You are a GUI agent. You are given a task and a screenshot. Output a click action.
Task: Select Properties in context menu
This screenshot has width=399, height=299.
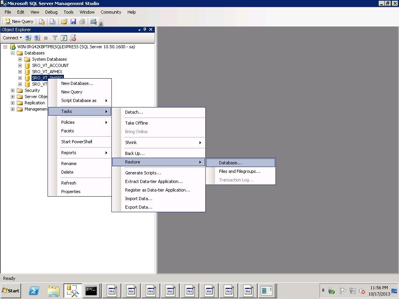[79, 192]
